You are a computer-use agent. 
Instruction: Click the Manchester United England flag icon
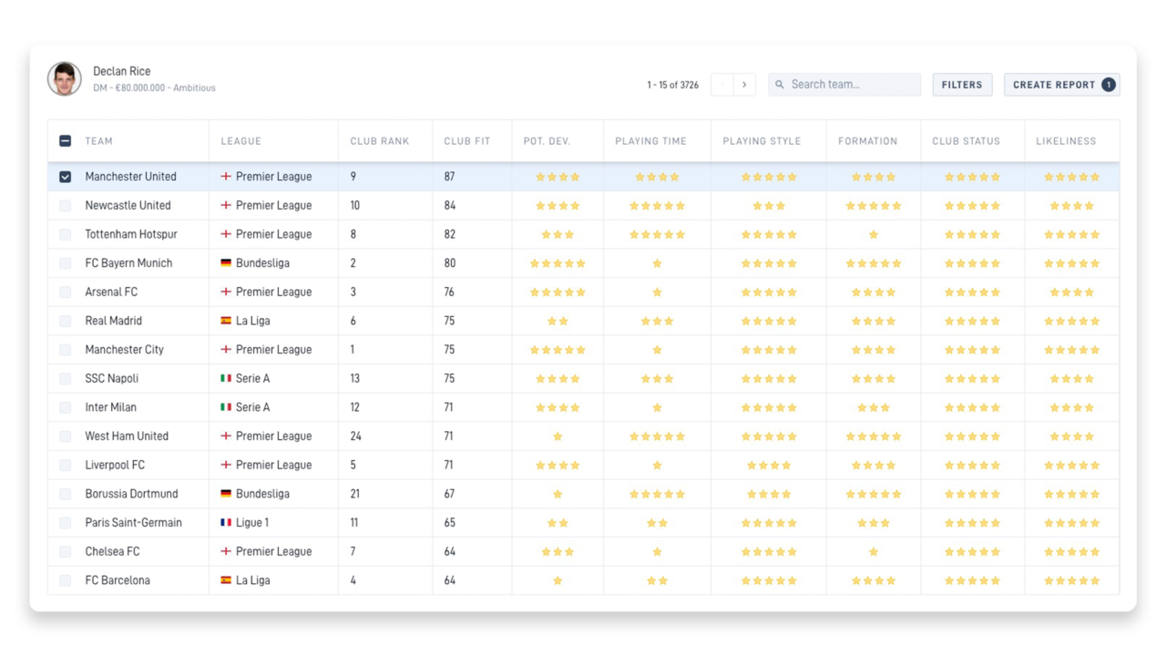pos(226,177)
